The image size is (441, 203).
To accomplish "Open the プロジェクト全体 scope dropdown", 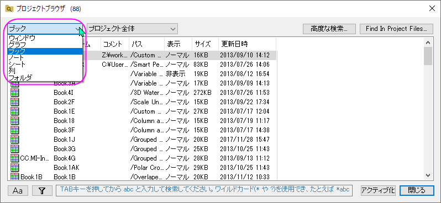I will pos(132,28).
